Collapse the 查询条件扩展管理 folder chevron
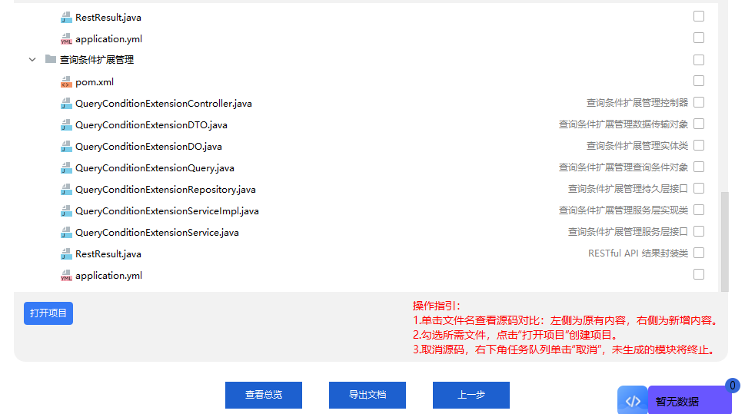Screen dimensions: 745x414 [x=32, y=60]
